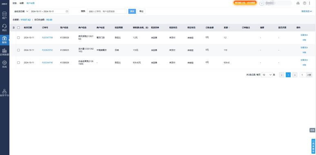Click the help question-mark icon
This screenshot has width=316, height=155.
pyautogui.click(x=305, y=3)
